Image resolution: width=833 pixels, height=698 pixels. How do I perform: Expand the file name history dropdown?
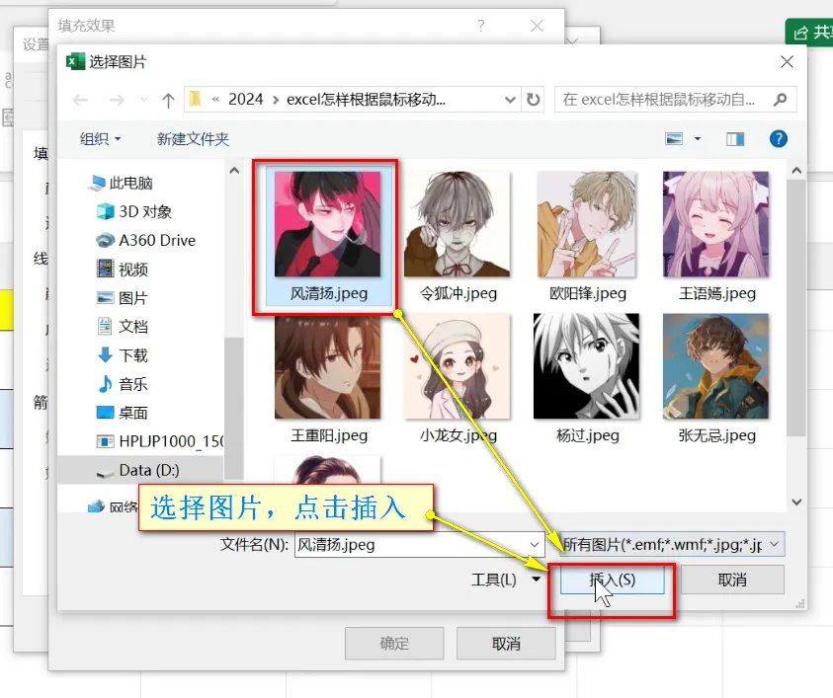[x=535, y=545]
